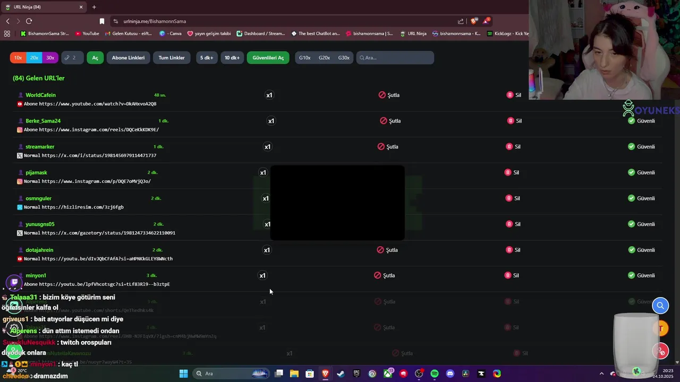The image size is (680, 382).
Task: Click the x1 badge on dotajahrein row
Action: [267, 250]
